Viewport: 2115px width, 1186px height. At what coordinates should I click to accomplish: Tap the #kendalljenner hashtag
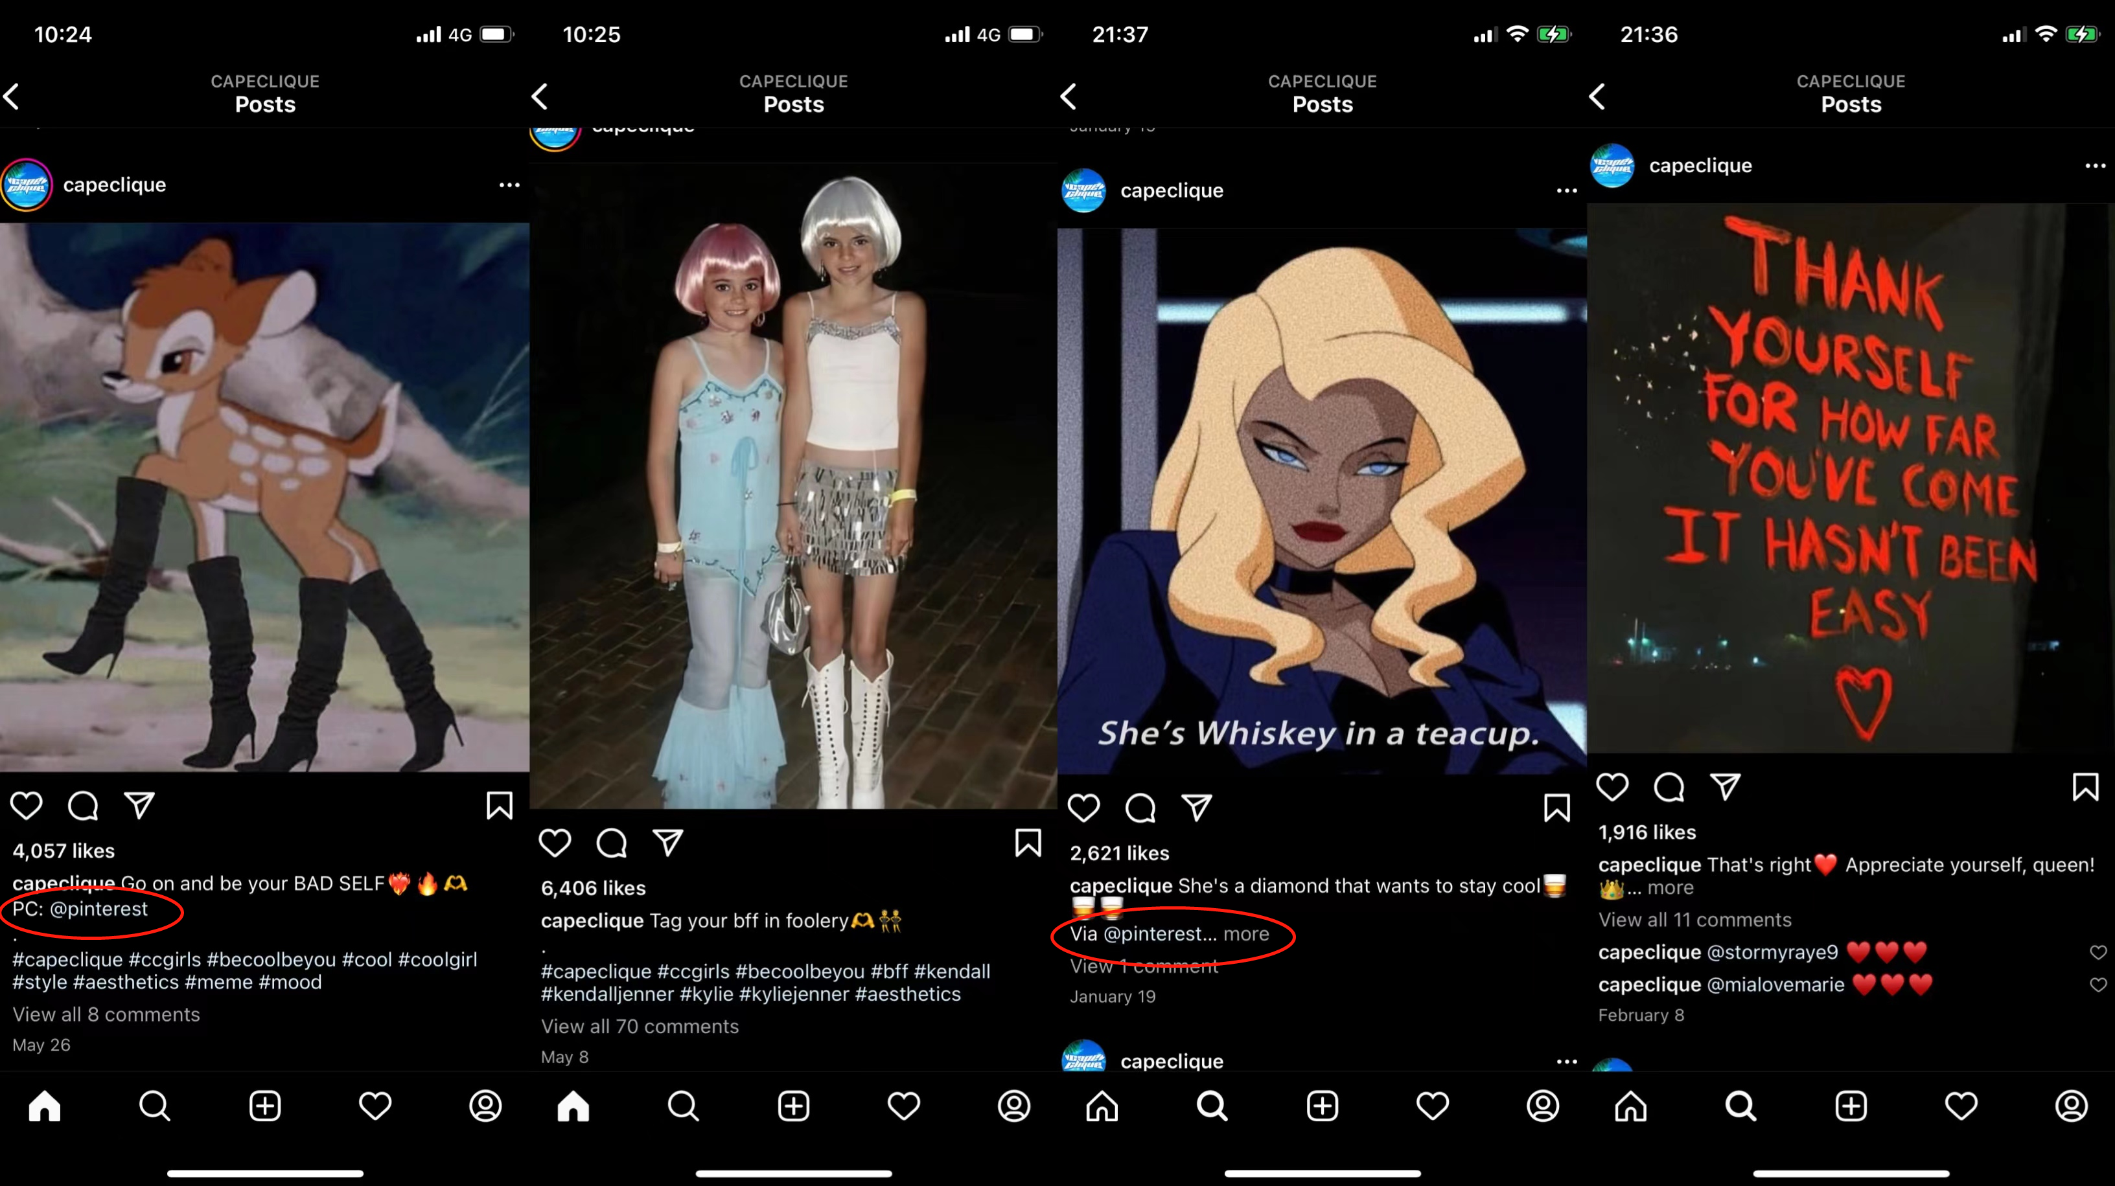click(607, 994)
